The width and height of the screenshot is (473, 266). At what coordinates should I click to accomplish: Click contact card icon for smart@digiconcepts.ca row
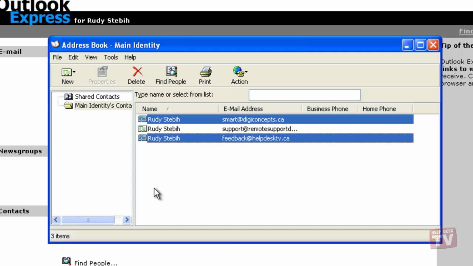click(x=142, y=119)
